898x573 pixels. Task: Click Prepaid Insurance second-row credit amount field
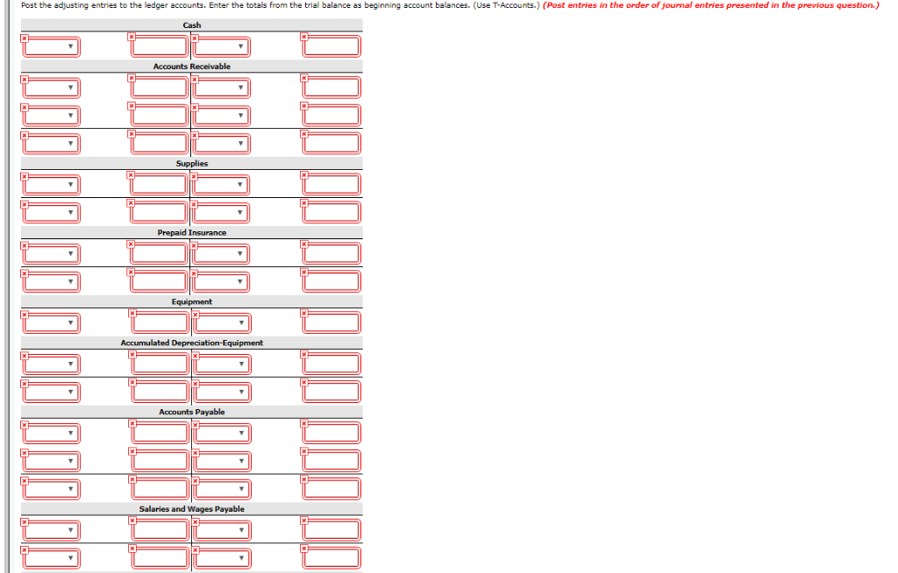point(331,281)
